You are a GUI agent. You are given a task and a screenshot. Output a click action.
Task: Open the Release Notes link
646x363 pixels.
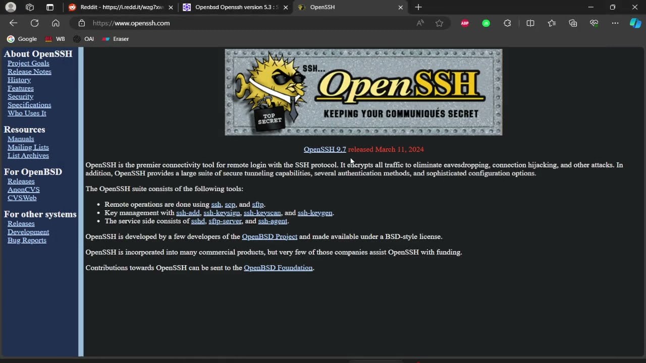pyautogui.click(x=29, y=72)
